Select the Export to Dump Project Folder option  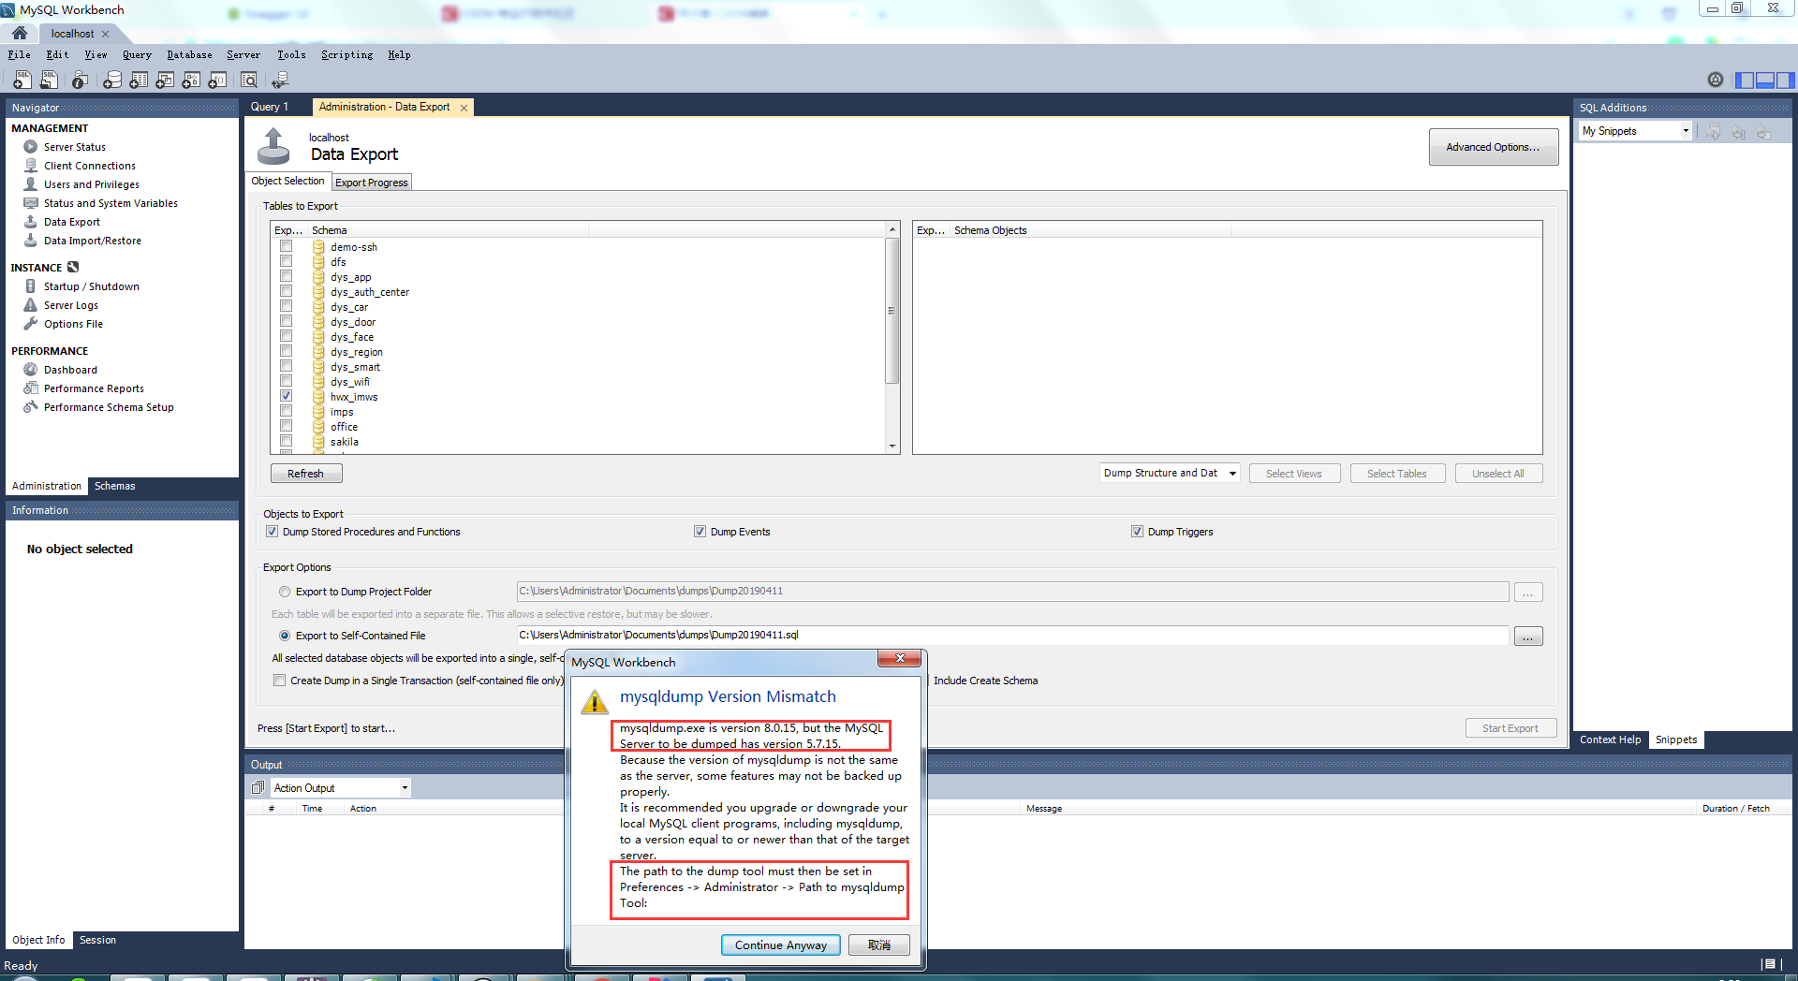284,592
